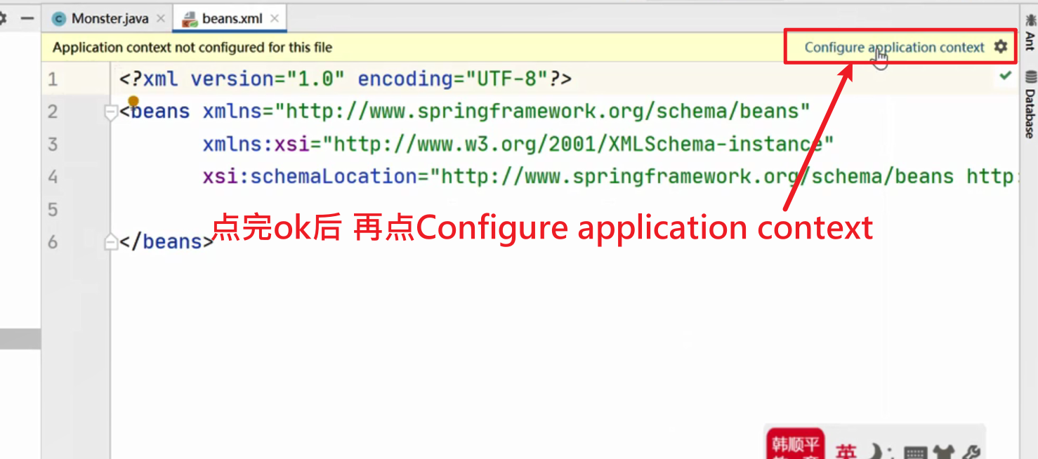This screenshot has height=459, width=1038.
Task: Collapse the closing beans fold marker on line 6
Action: pyautogui.click(x=110, y=242)
